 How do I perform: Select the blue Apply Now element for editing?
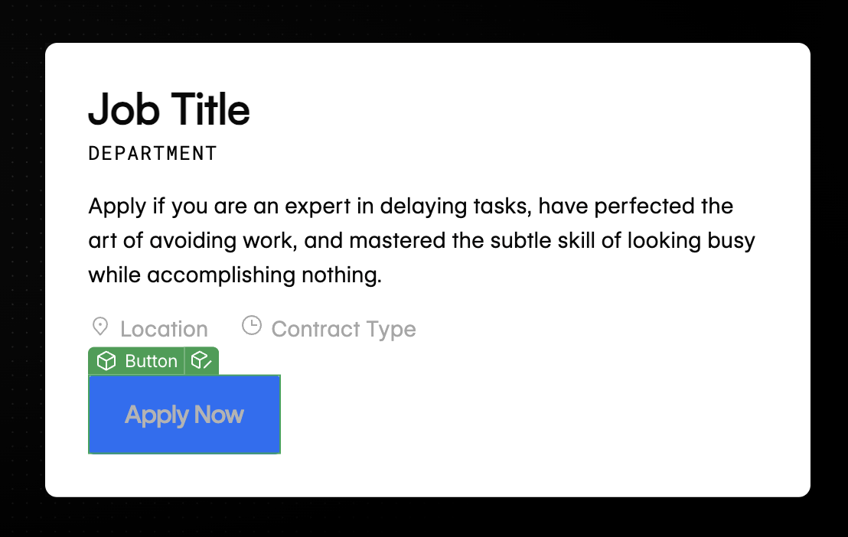[x=184, y=414]
